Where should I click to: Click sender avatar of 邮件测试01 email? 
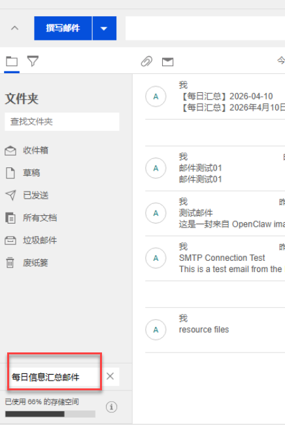tap(156, 168)
